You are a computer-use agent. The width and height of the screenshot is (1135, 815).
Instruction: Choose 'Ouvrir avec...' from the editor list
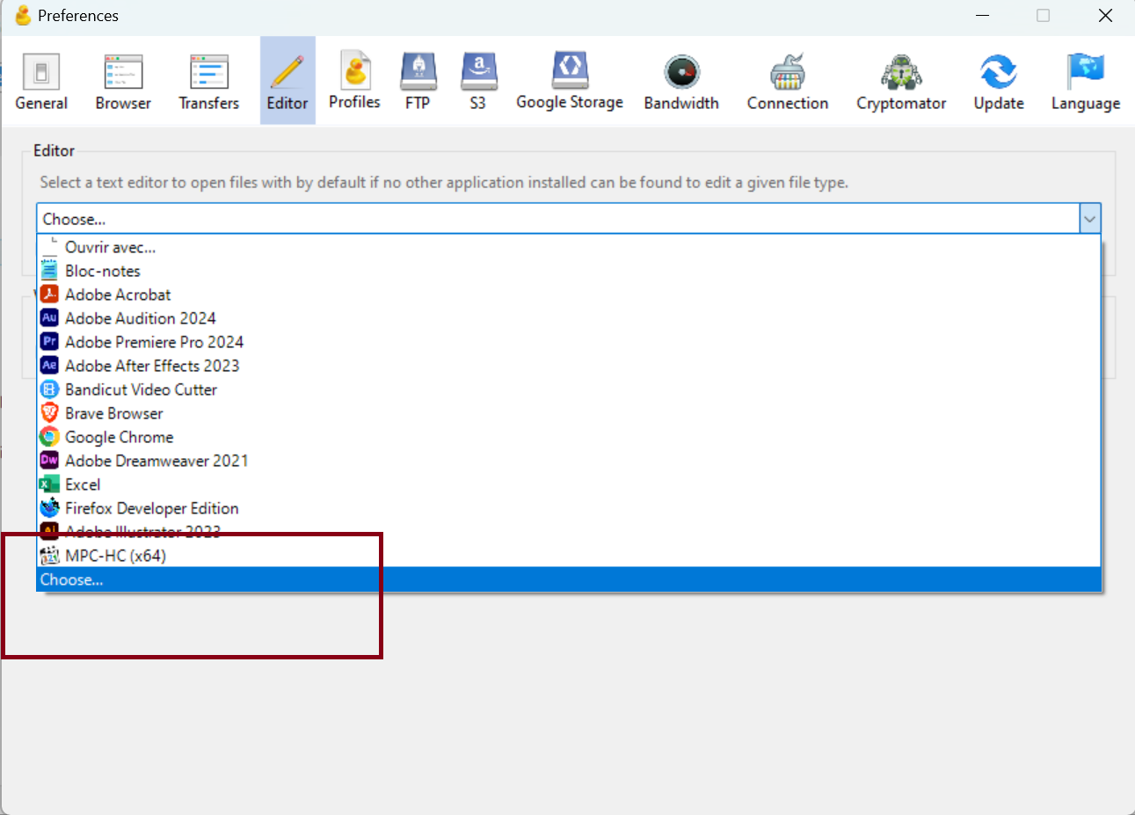point(569,247)
